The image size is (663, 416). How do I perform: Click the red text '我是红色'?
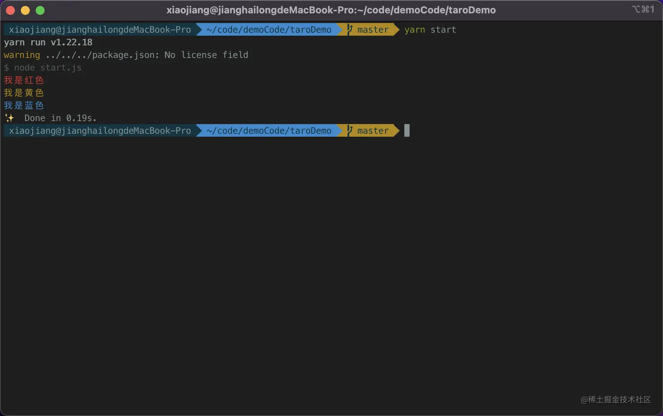coord(24,80)
